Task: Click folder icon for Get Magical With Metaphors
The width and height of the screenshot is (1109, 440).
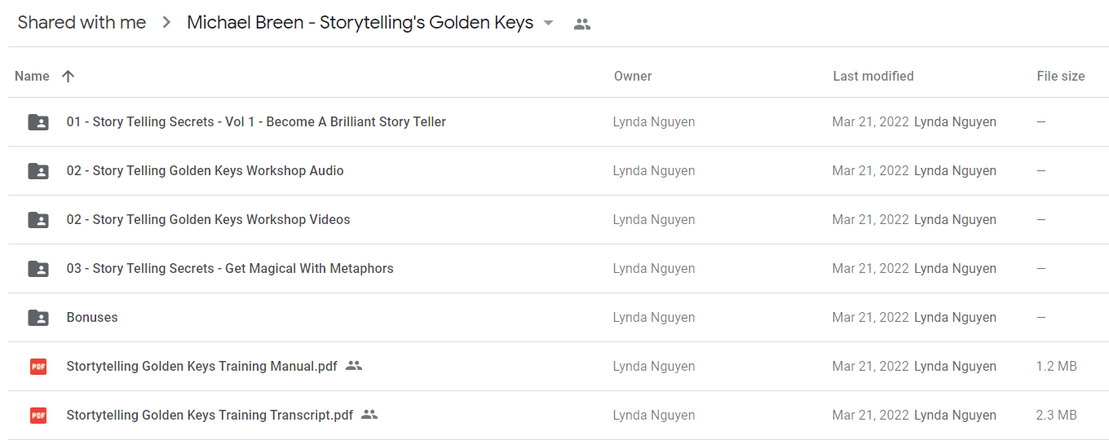Action: tap(38, 269)
